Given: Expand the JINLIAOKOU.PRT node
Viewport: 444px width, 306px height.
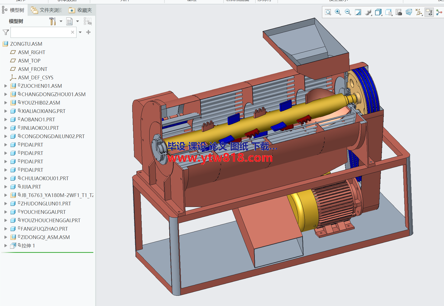Looking at the screenshot, I should click(6, 128).
